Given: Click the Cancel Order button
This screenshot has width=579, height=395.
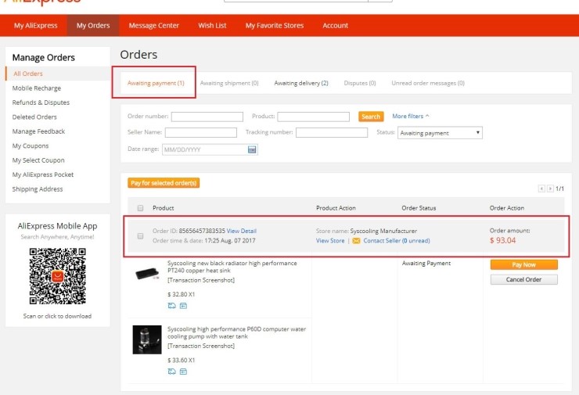Looking at the screenshot, I should pos(524,279).
